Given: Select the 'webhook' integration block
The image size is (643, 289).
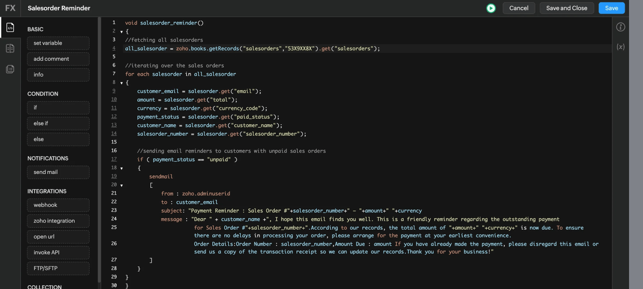Looking at the screenshot, I should pyautogui.click(x=58, y=205).
